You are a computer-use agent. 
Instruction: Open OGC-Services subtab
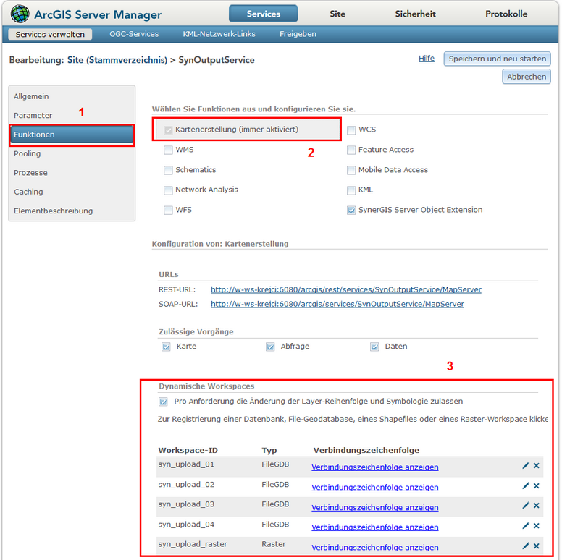pos(134,34)
